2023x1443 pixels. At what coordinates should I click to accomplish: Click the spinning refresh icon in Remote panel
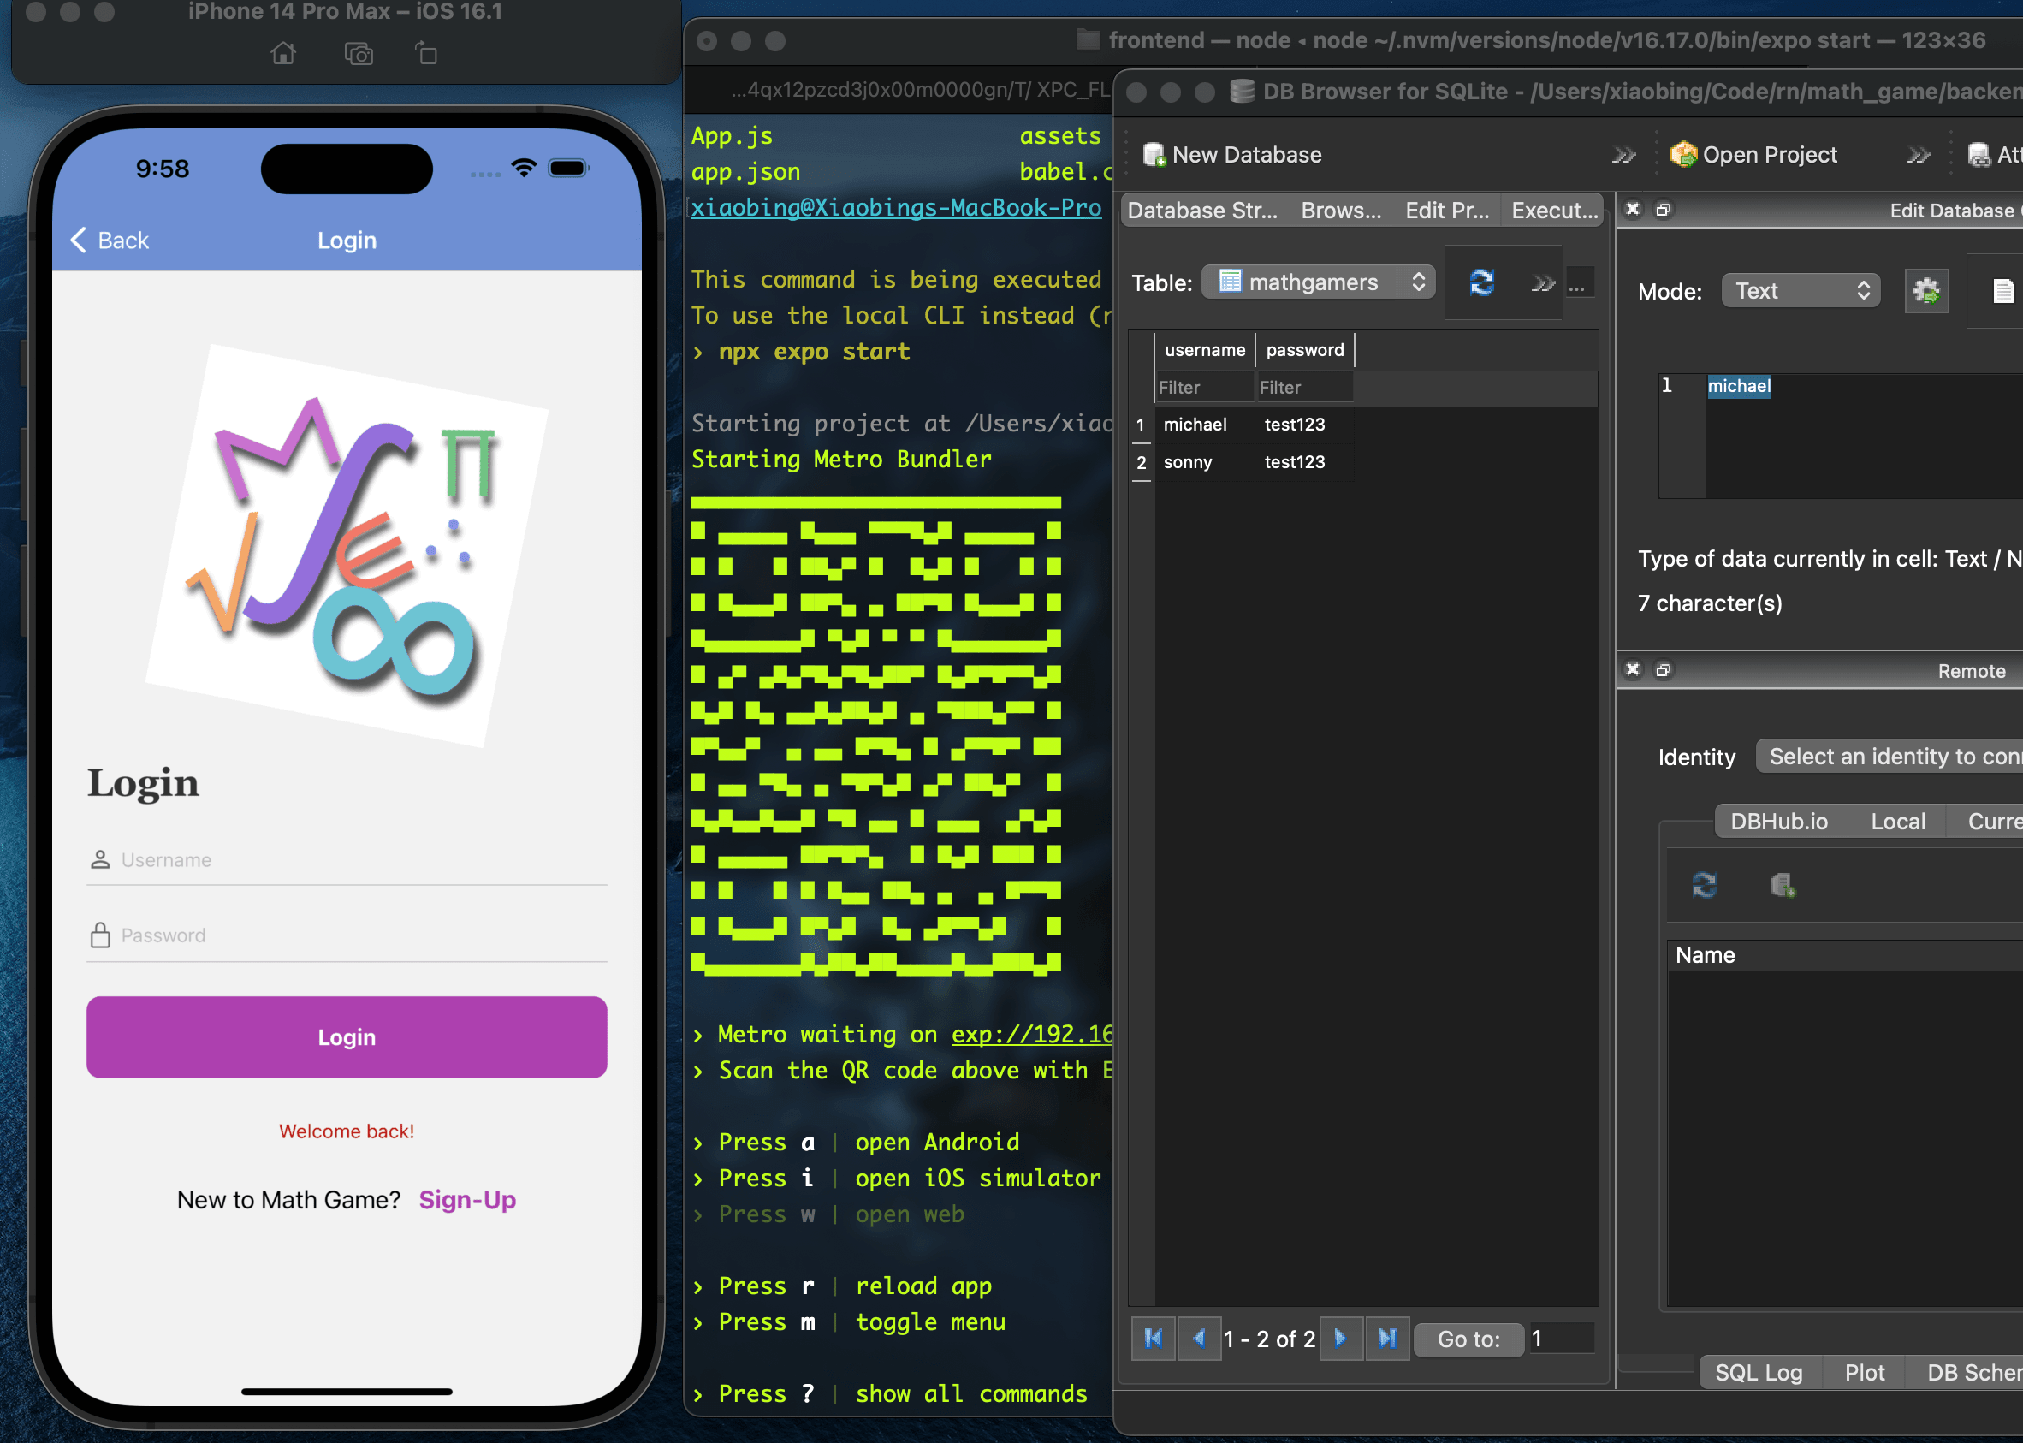click(x=1705, y=886)
